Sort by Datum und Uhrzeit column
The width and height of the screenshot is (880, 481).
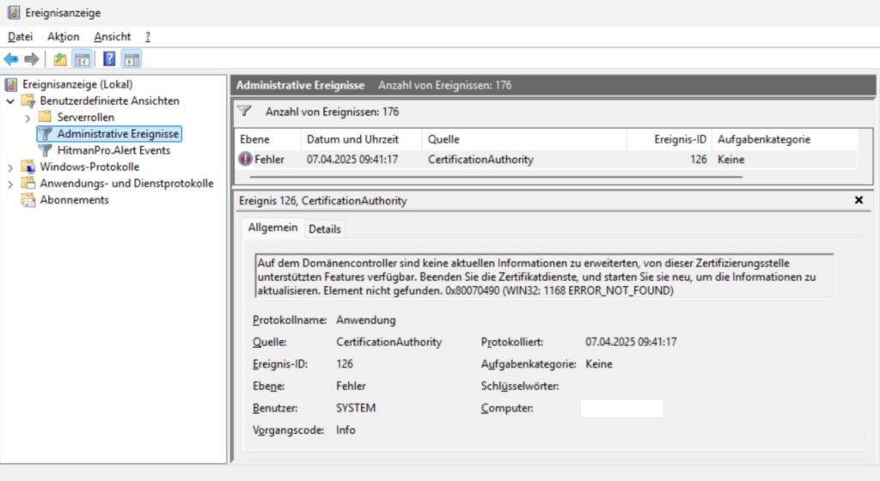[x=360, y=139]
